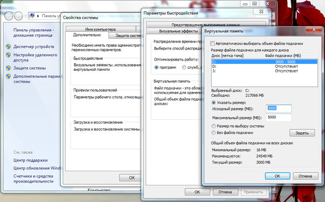The image size is (325, 202).
Task: Click the Control Panel icon in address bar
Action: (x=32, y=16)
